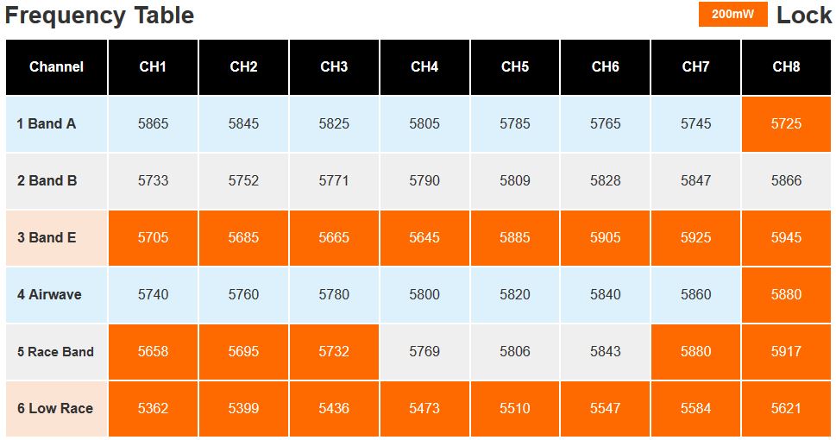836x440 pixels.
Task: Select 5866 in Band B CH8
Action: click(x=786, y=181)
